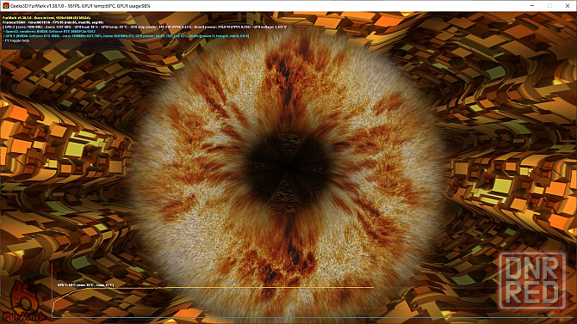The image size is (577, 324).
Task: Click the frames and FPS statistics line
Action: (53, 22)
